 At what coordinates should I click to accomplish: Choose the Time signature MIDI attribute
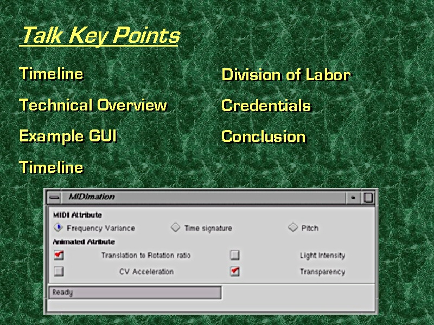175,228
